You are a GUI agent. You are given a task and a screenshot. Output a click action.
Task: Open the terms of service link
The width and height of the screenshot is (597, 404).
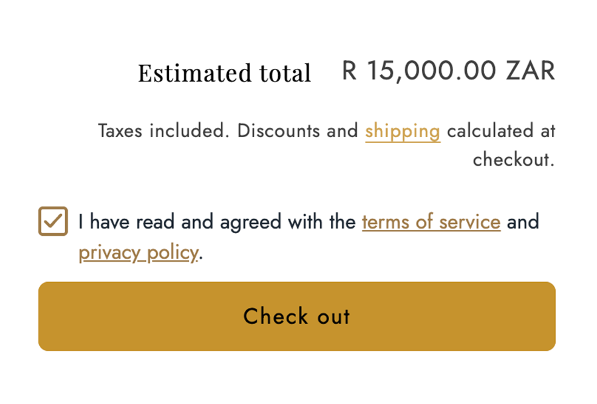431,221
